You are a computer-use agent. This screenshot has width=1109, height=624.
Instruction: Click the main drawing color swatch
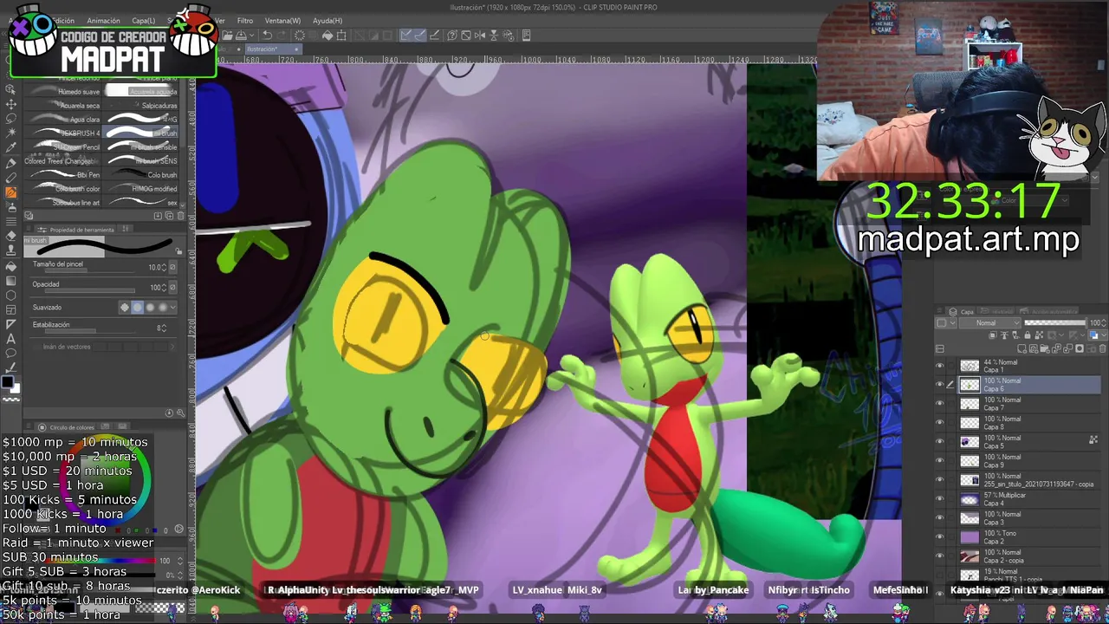(x=7, y=382)
